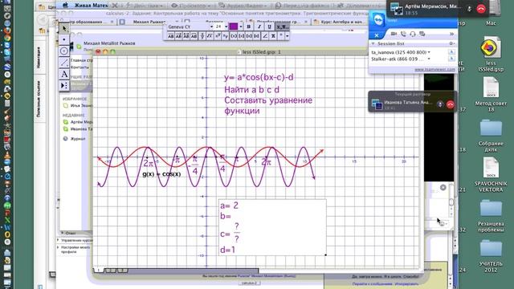
Task: Insert square root symbol from math palette
Action: click(x=210, y=36)
